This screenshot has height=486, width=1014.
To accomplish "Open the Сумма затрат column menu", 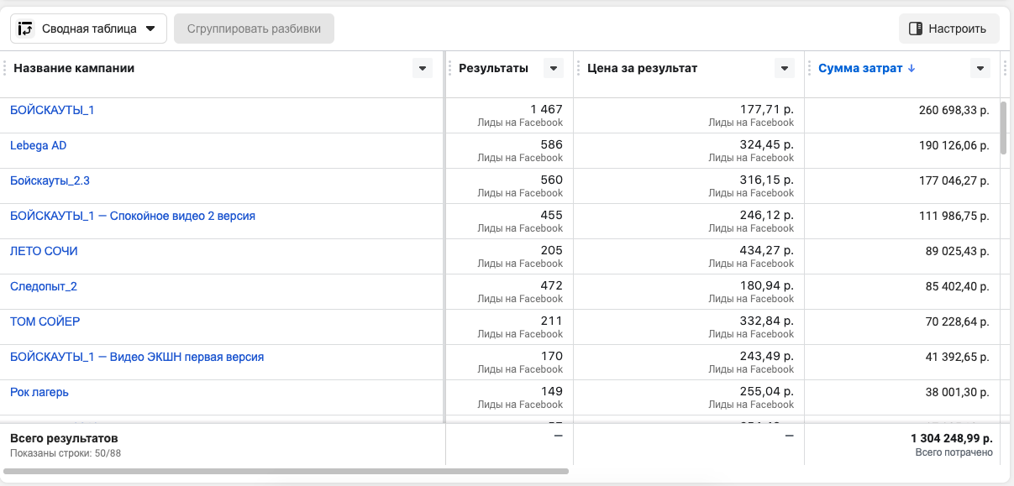I will (x=980, y=69).
